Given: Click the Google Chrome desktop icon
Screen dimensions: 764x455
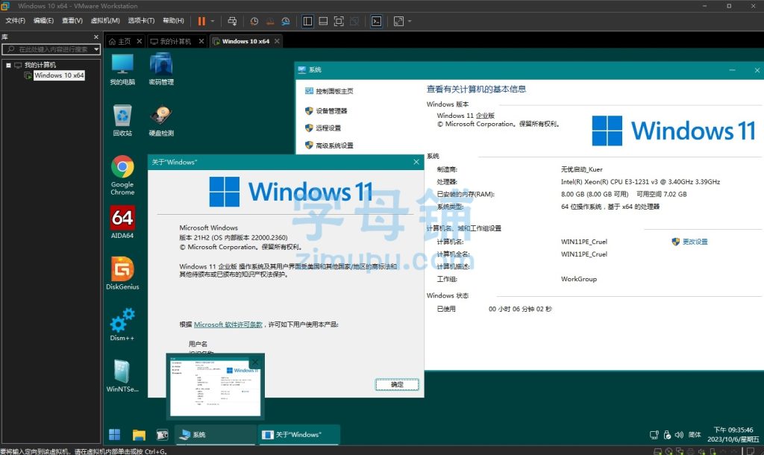Looking at the screenshot, I should pos(122,175).
